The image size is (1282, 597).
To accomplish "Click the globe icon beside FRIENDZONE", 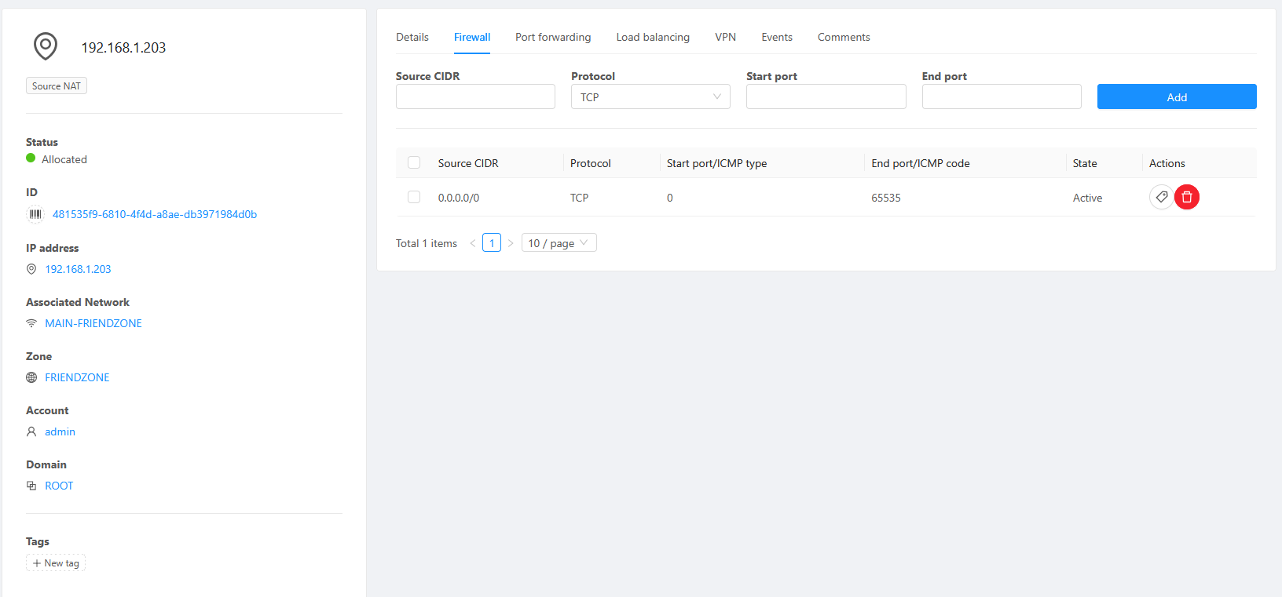I will pos(31,377).
